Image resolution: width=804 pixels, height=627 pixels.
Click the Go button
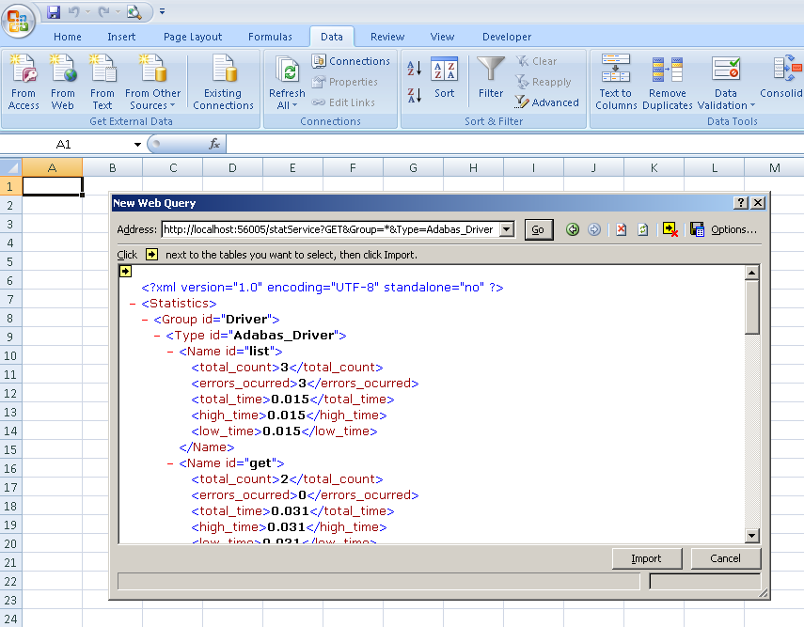click(538, 229)
